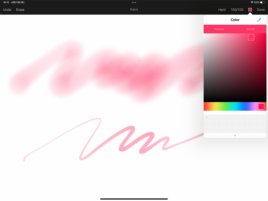Switch to the Erase mode
This screenshot has height=201, width=268.
(20, 10)
